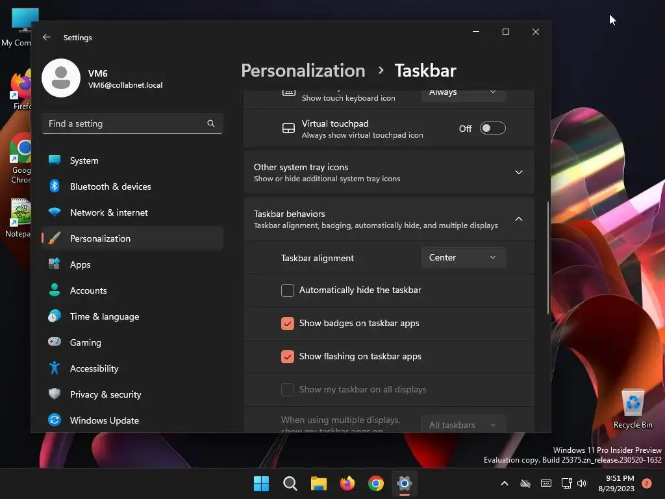The height and width of the screenshot is (499, 665).
Task: Click the Find a setting search box
Action: click(x=132, y=123)
